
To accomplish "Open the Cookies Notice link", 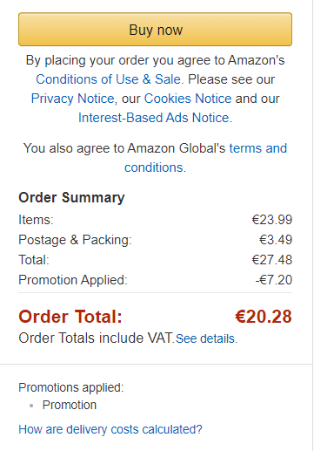I will (188, 99).
